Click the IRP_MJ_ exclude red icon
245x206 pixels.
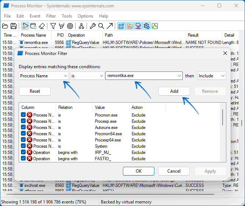(x=30, y=152)
